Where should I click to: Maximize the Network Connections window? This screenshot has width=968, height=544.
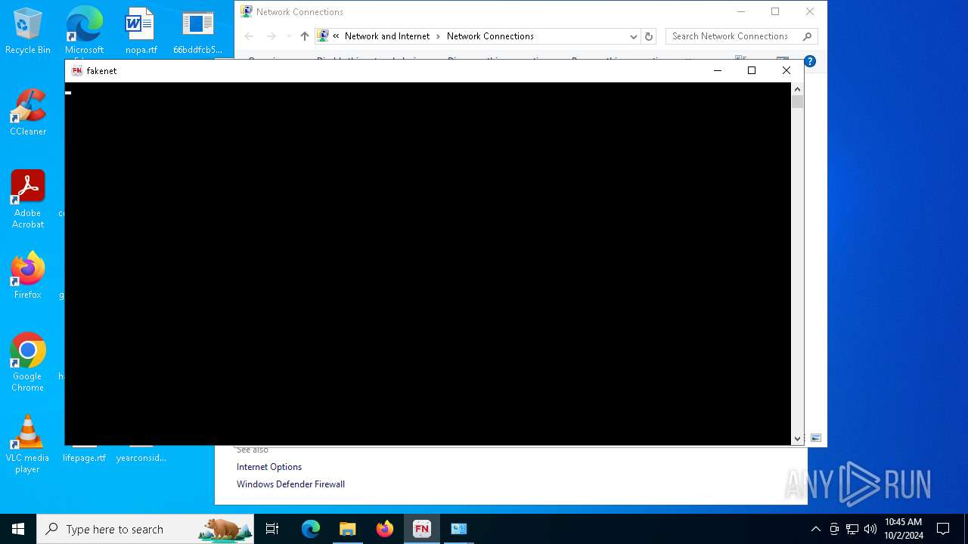[775, 11]
